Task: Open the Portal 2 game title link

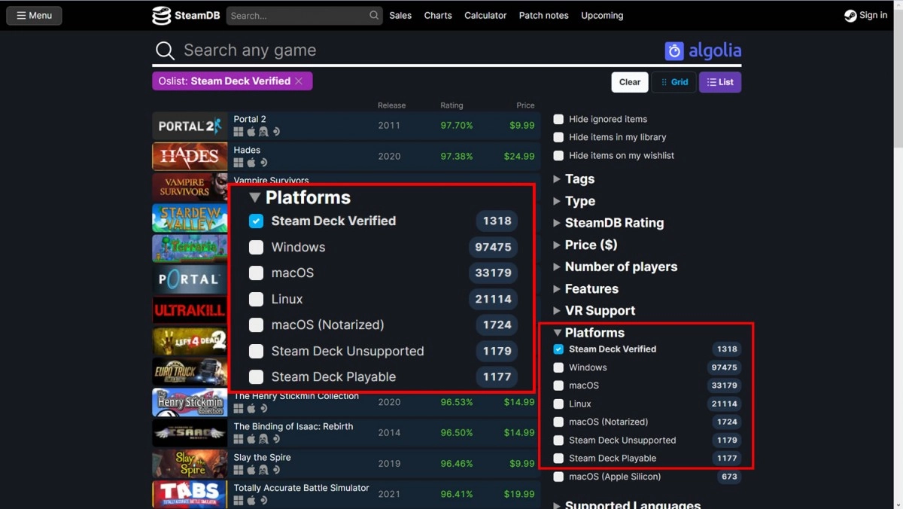Action: point(250,119)
